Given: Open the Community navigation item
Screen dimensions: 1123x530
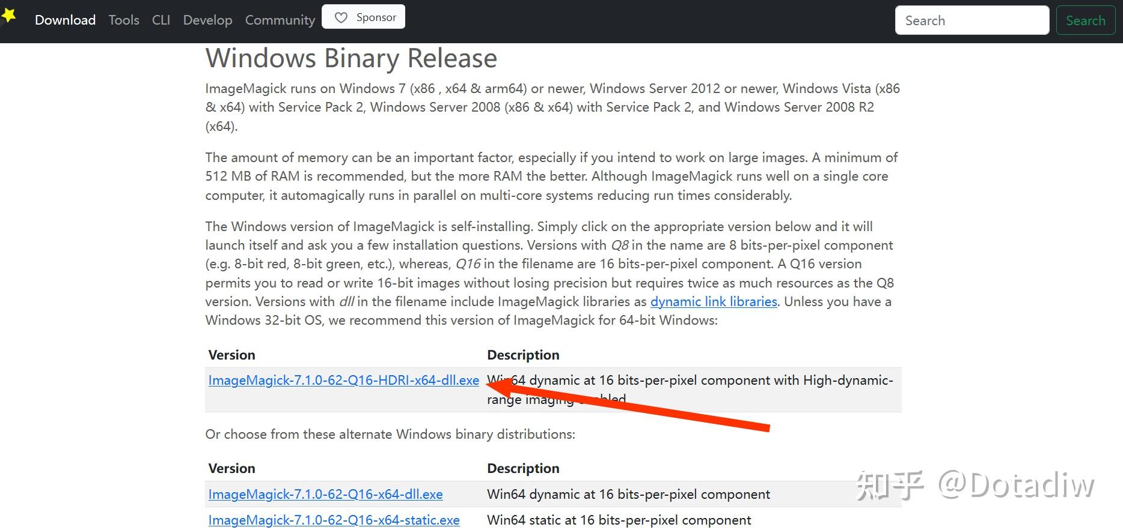Looking at the screenshot, I should [280, 20].
